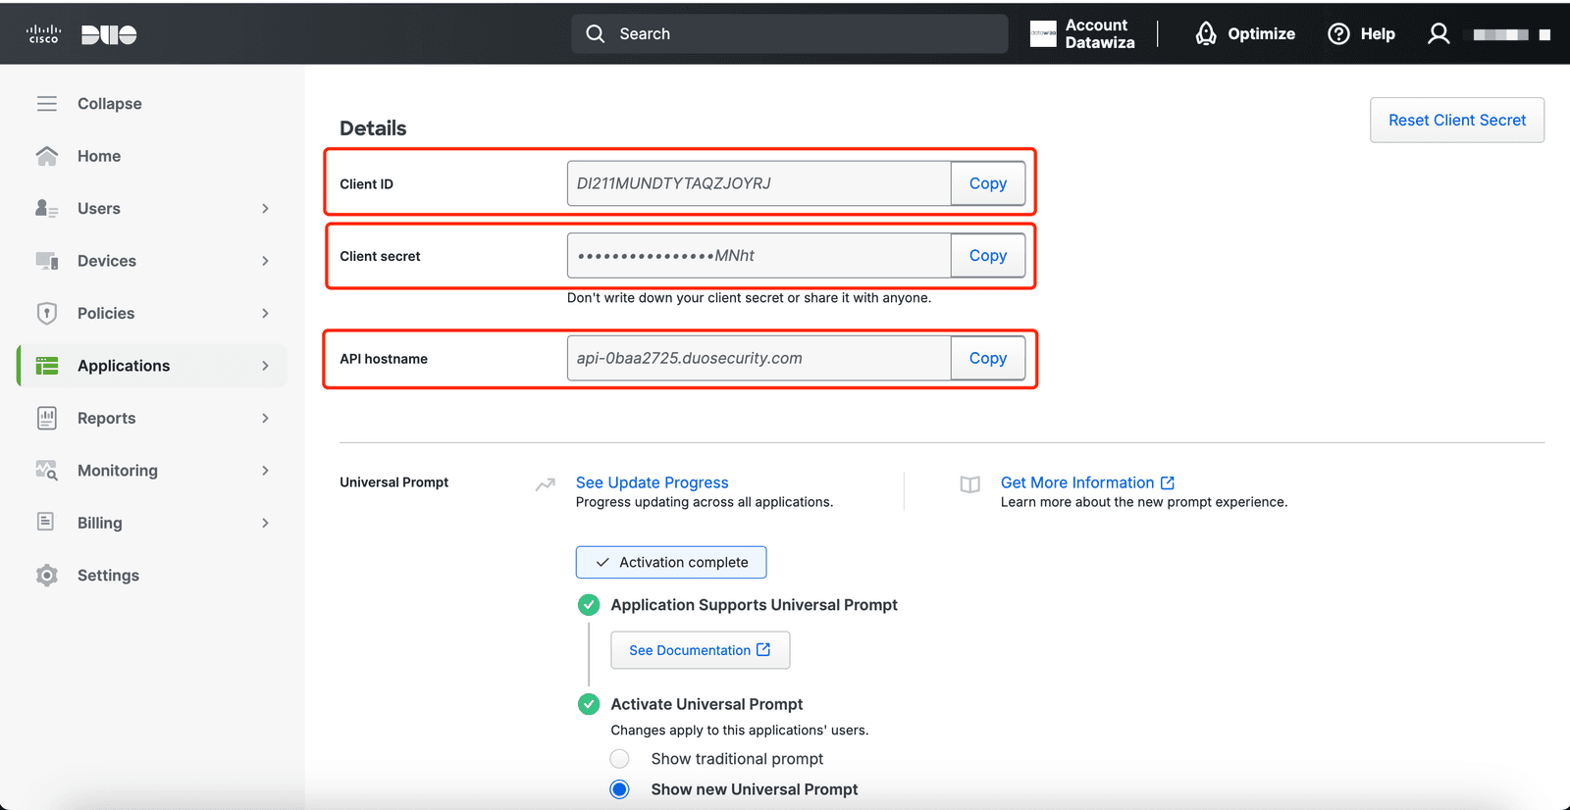
Task: Click the See Documentation button
Action: (701, 650)
